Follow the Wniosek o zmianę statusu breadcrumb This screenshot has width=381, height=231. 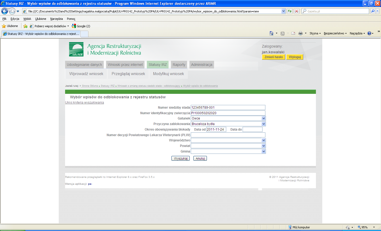pyautogui.click(x=149, y=86)
